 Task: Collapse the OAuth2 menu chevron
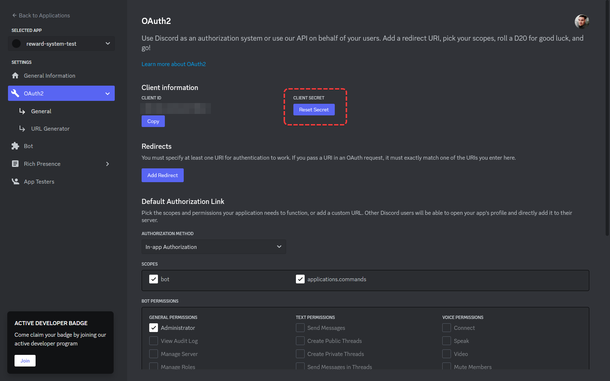click(x=107, y=93)
